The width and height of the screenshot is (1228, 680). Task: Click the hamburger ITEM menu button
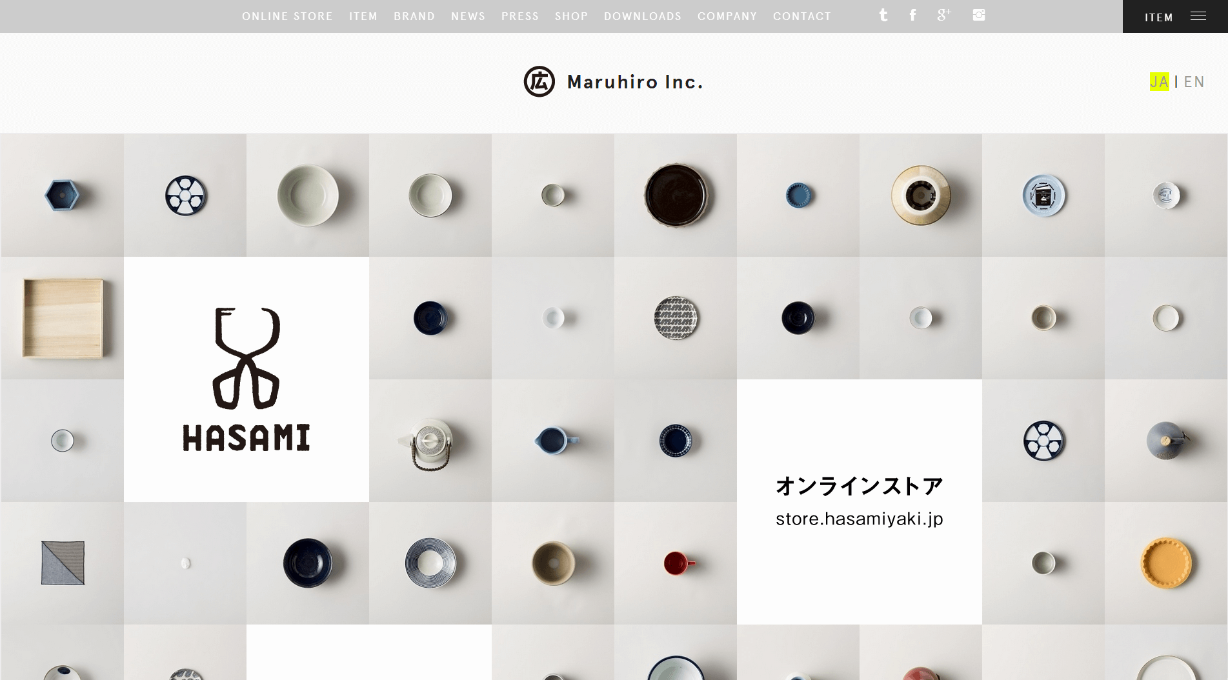coord(1175,16)
